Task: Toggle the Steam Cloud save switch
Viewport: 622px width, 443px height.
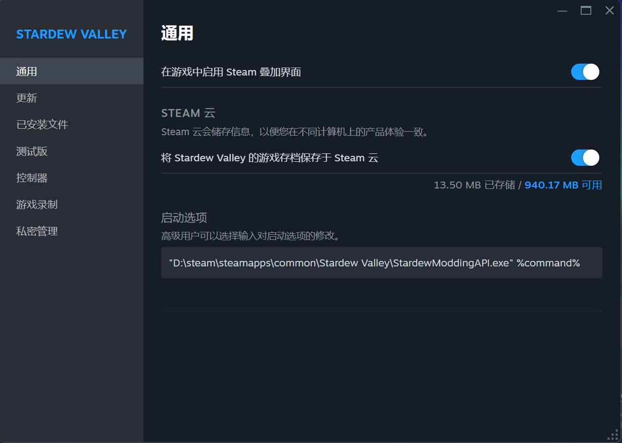Action: [585, 158]
